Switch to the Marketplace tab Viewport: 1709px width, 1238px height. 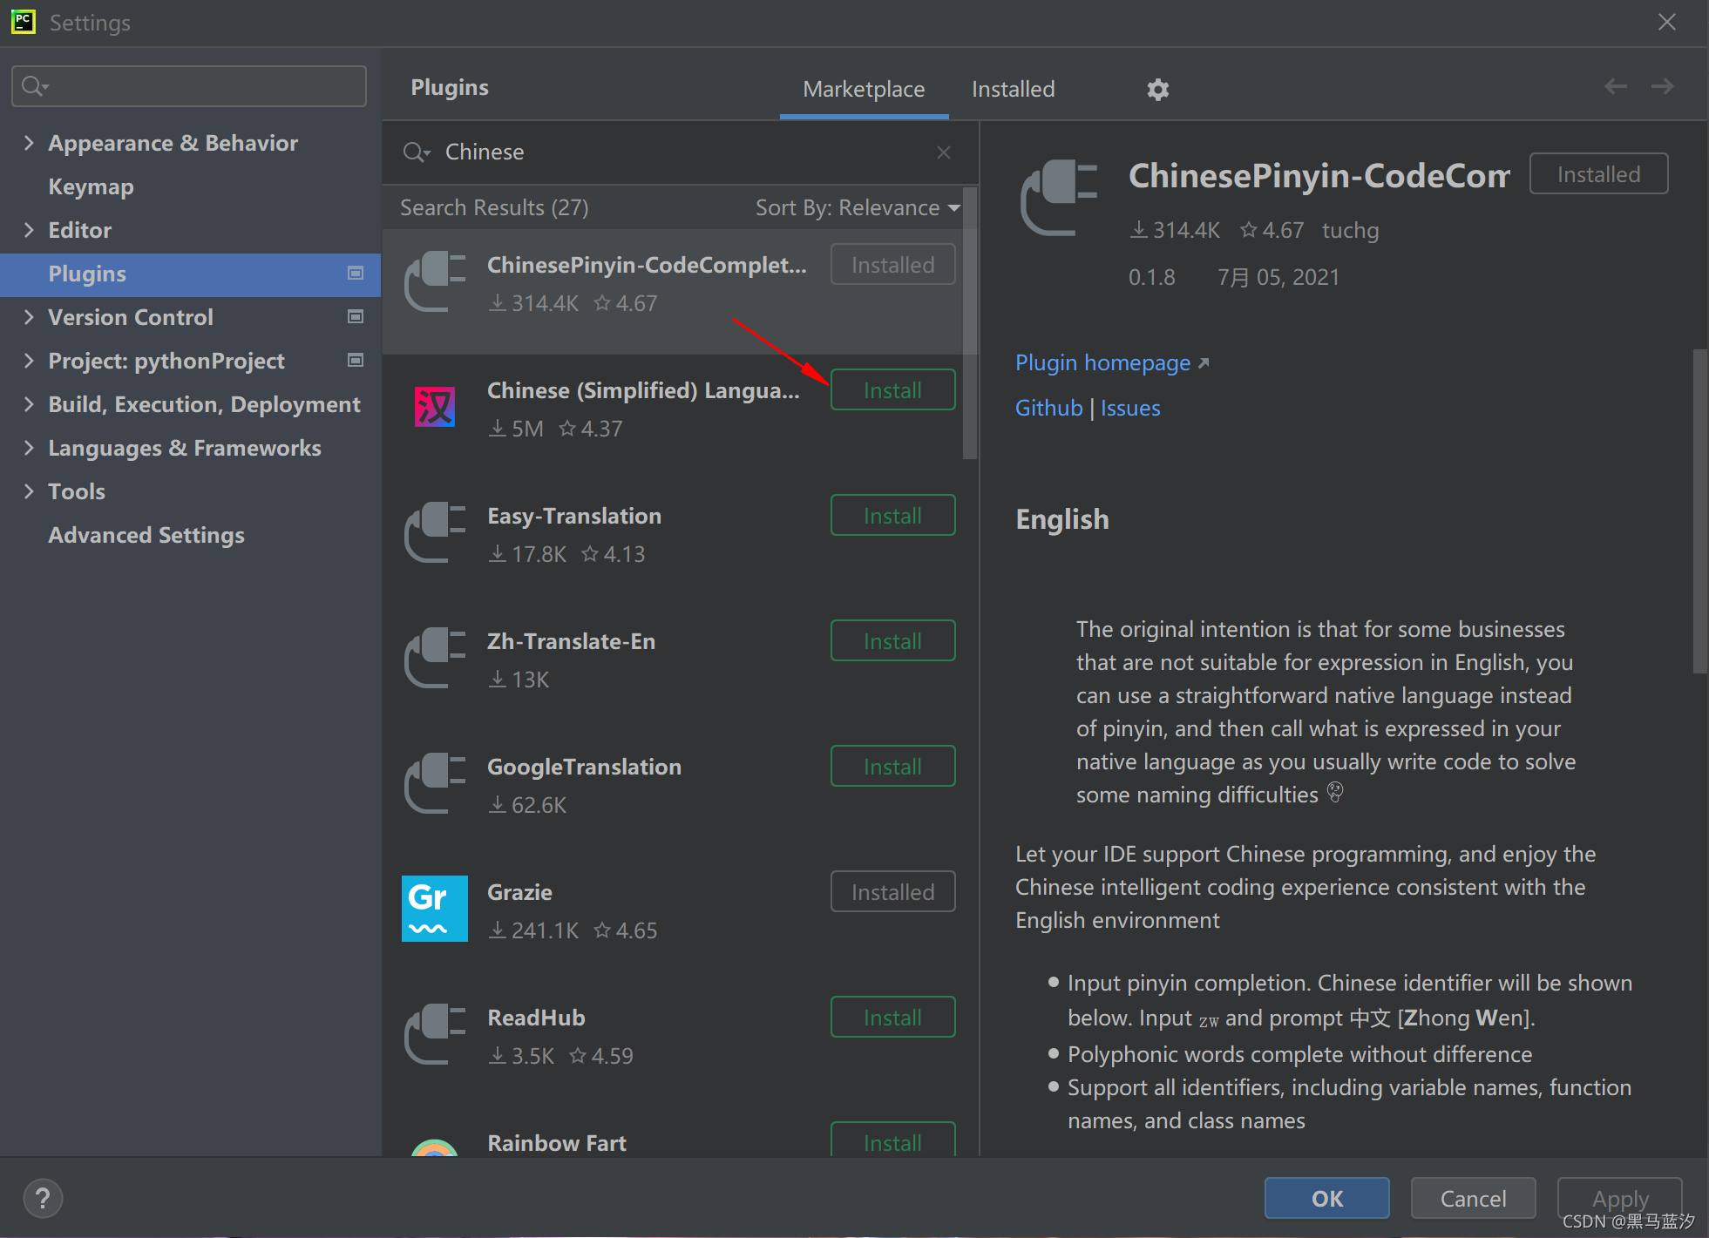863,89
